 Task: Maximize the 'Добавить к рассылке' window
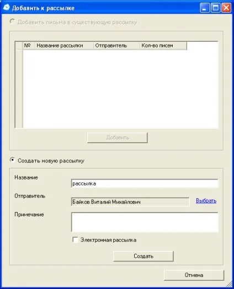click(x=216, y=8)
